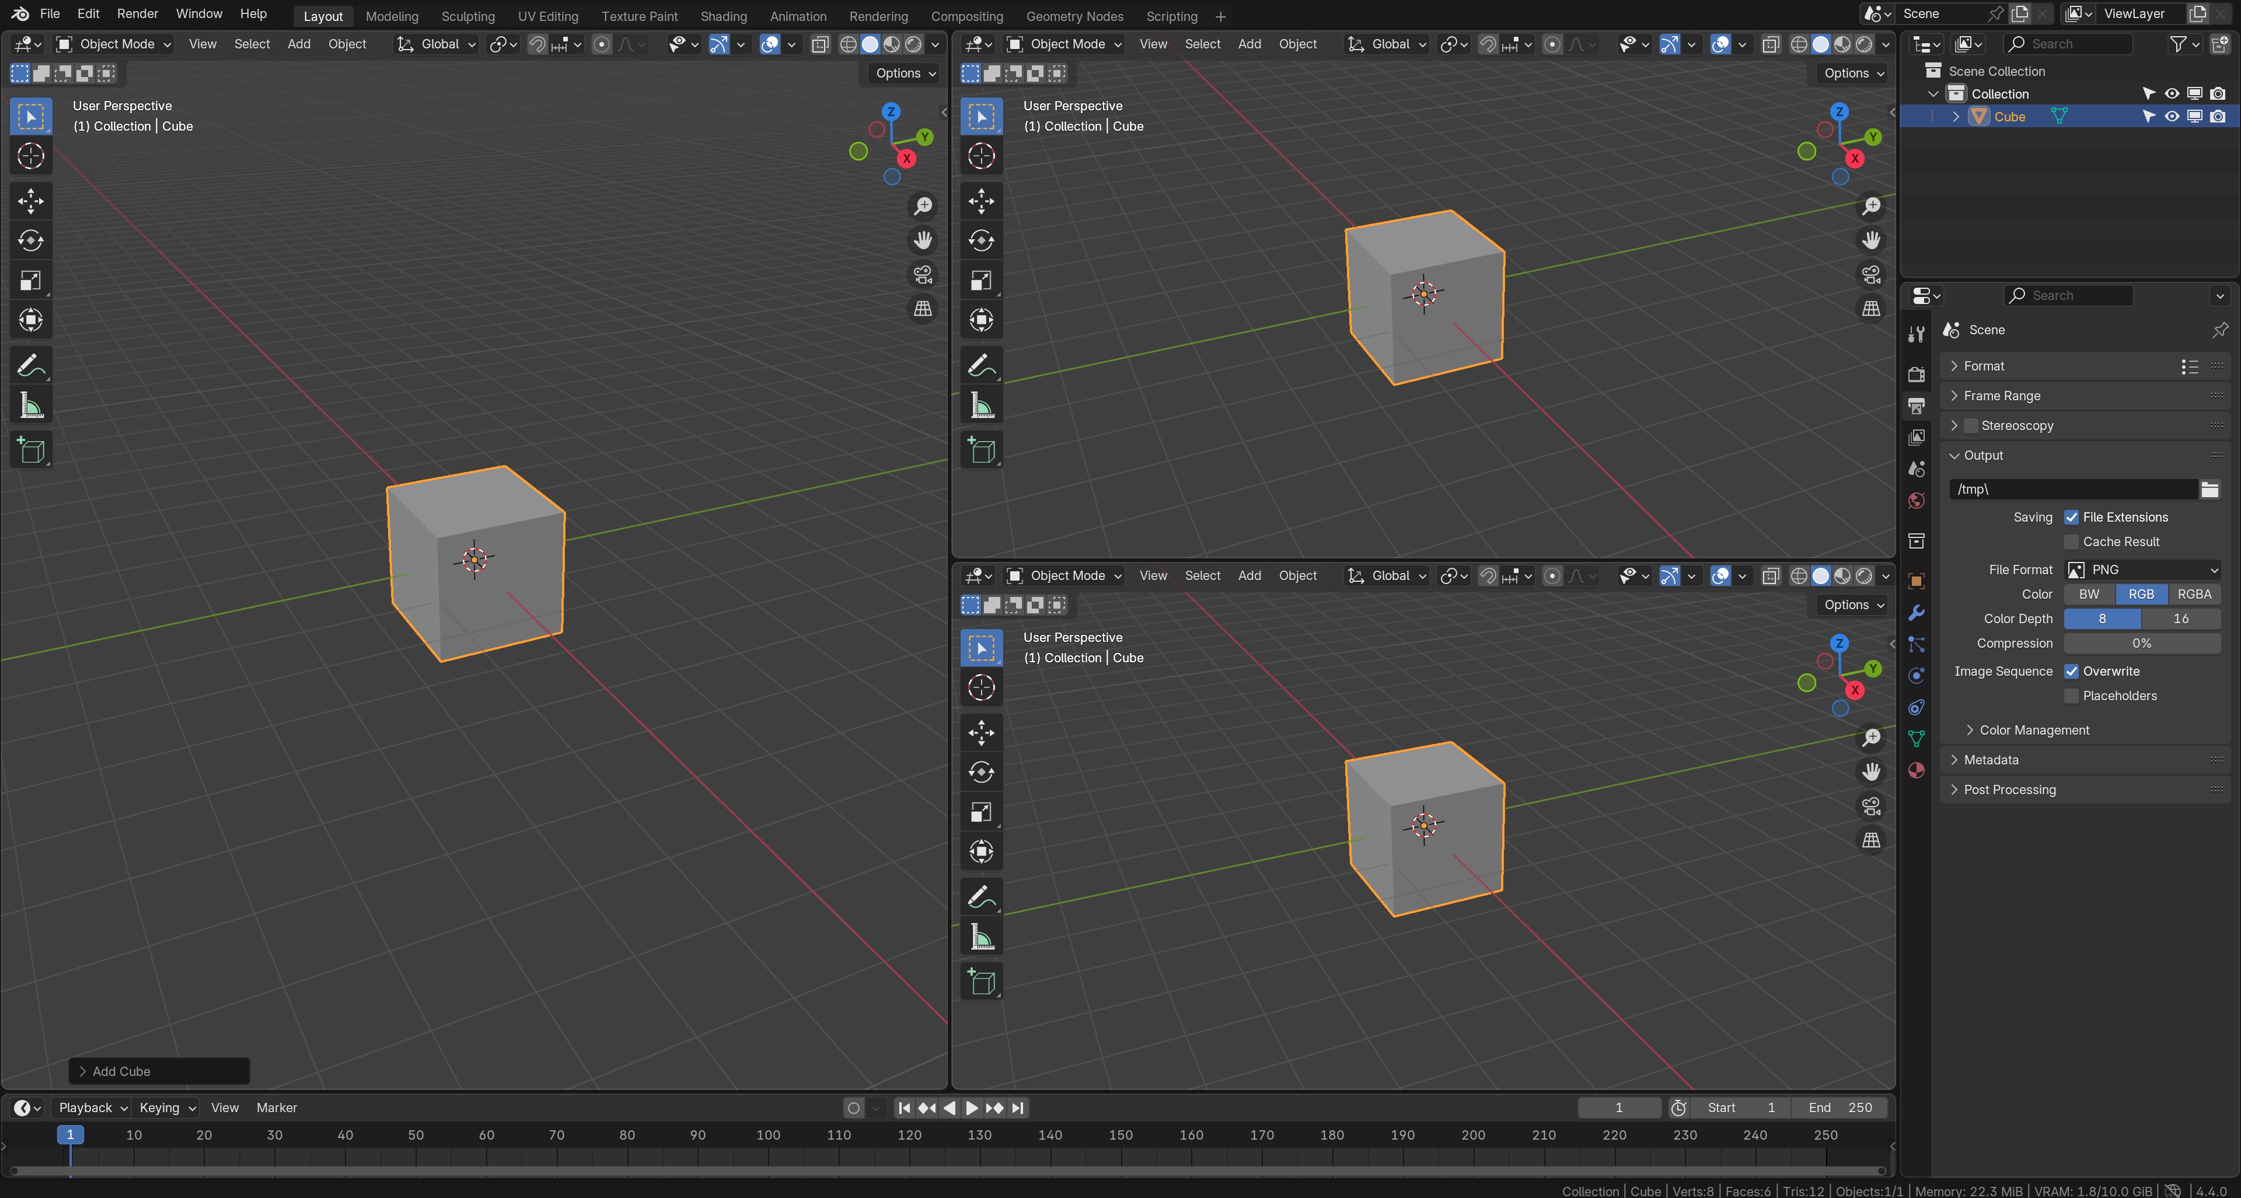Play the animation forward
This screenshot has width=2241, height=1198.
point(972,1108)
